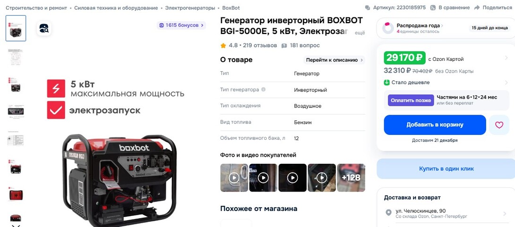Image resolution: width=515 pixels, height=227 pixels.
Task: Click the location pin at ул. Челюскинцев
Action: pos(388,213)
